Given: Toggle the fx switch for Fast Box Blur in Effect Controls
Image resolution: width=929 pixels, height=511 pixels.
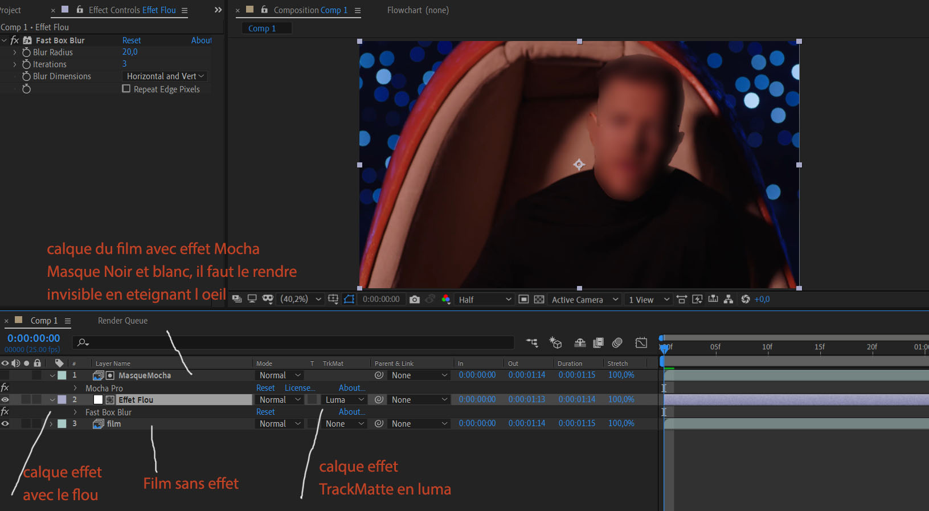Looking at the screenshot, I should coord(15,40).
